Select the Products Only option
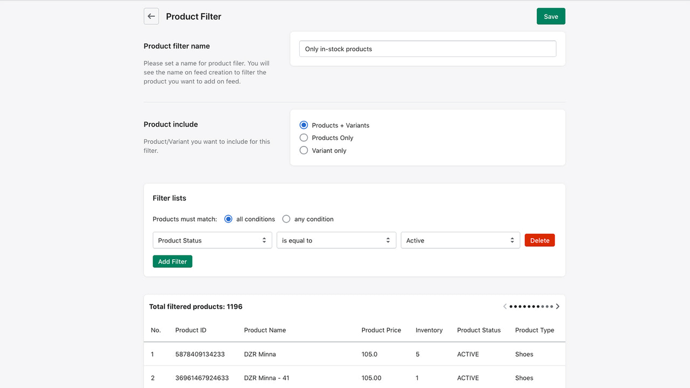Screen dimensions: 690x388 [303, 137]
